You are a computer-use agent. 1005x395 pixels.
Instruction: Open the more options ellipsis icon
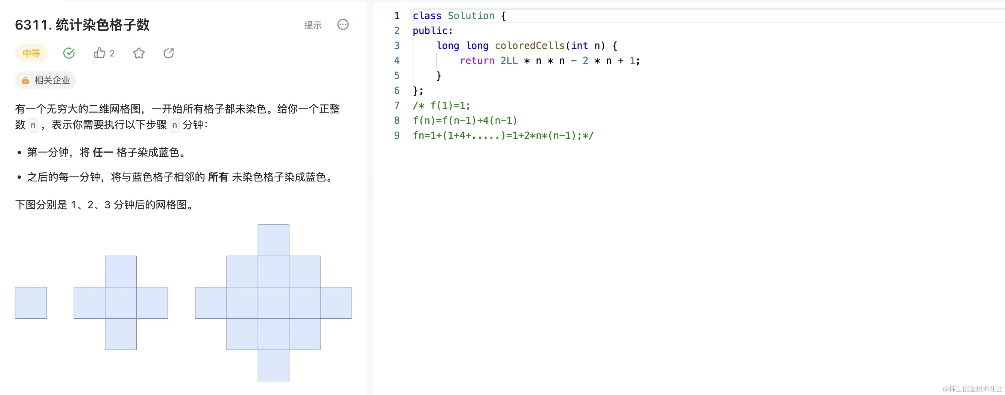click(x=343, y=25)
